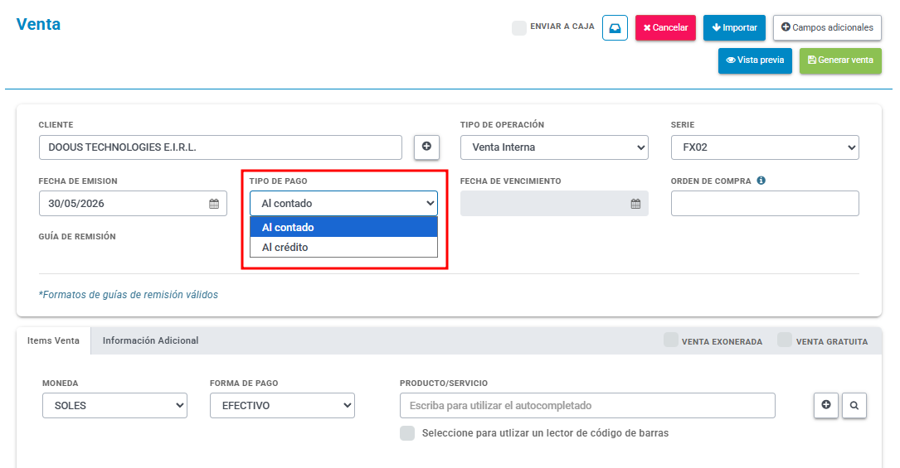Image resolution: width=900 pixels, height=468 pixels.
Task: Select Al crédito payment option
Action: 343,248
